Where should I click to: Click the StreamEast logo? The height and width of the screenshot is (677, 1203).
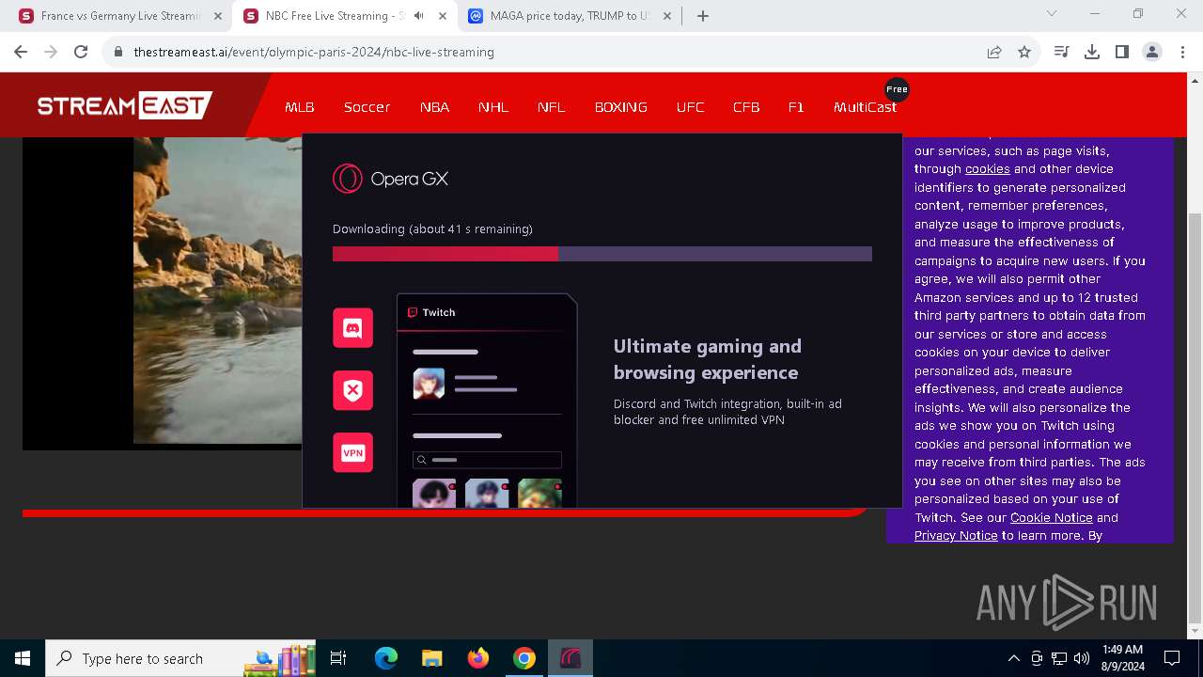124,105
